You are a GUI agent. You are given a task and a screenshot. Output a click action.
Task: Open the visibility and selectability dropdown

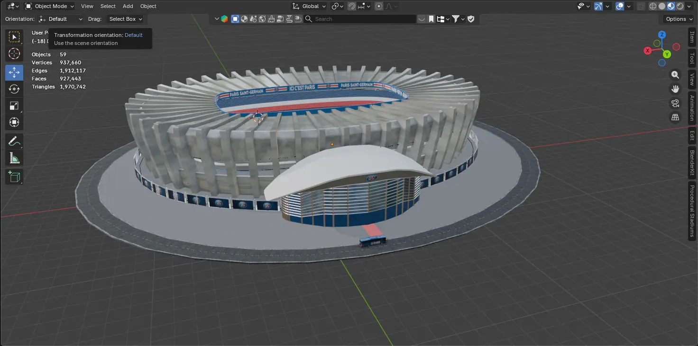coord(583,6)
